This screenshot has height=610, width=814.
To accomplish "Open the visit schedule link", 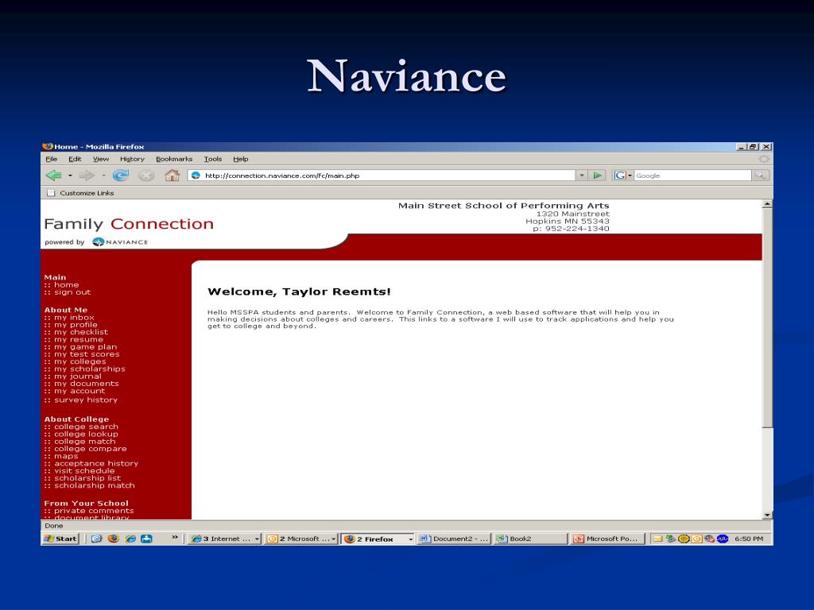I will (84, 470).
